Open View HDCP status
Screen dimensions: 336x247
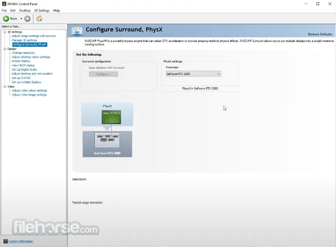click(x=23, y=65)
